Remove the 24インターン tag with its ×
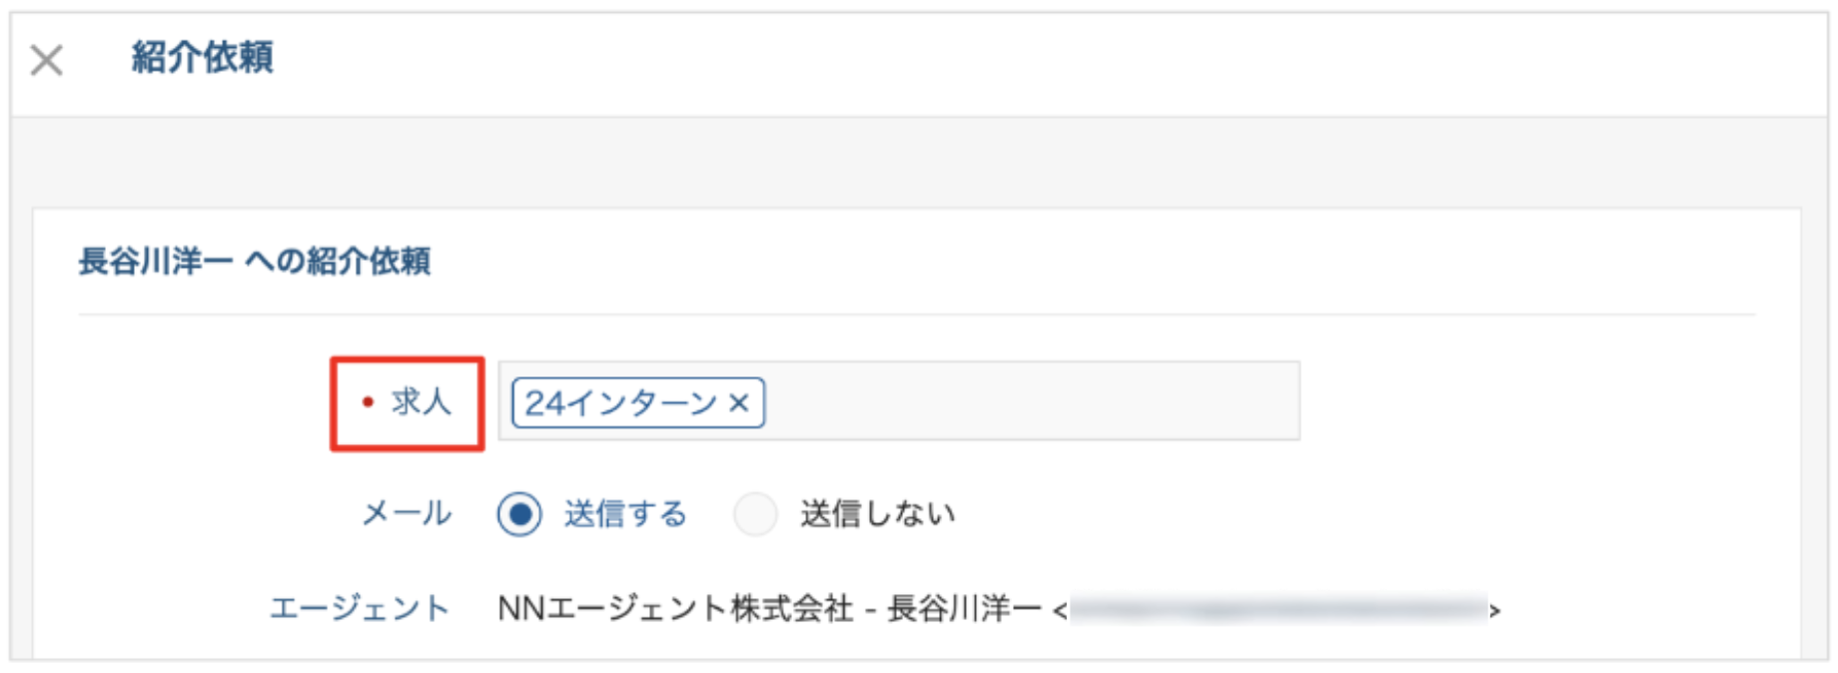 point(739,402)
